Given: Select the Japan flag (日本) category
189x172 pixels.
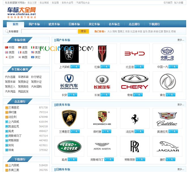Looking at the screenshot, I should click(x=10, y=57).
